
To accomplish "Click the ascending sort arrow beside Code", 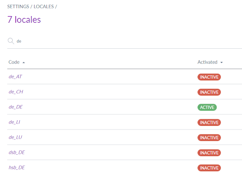I will click(x=24, y=62).
